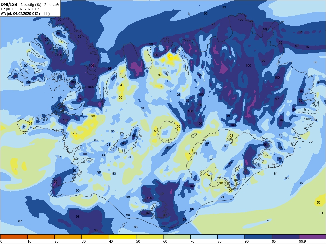Click the legend tick label '0'

[1, 241]
